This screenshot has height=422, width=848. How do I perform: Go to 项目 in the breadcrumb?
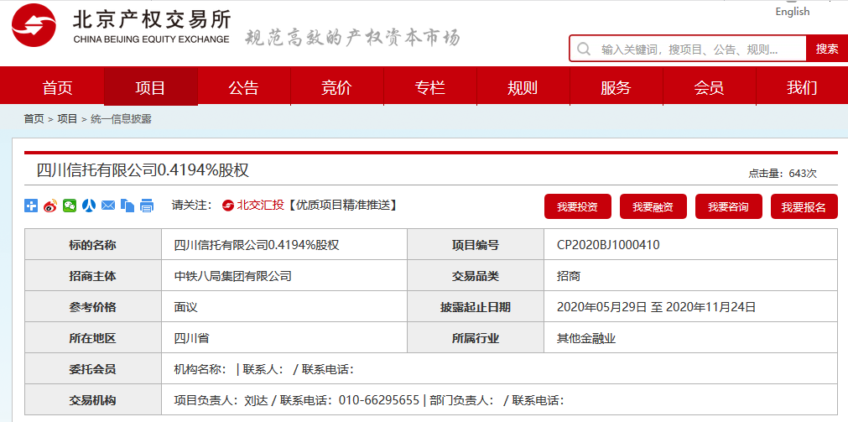pos(68,119)
